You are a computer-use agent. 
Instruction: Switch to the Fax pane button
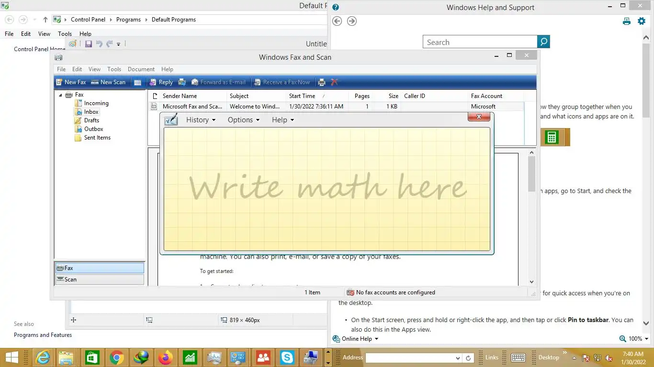click(x=100, y=268)
